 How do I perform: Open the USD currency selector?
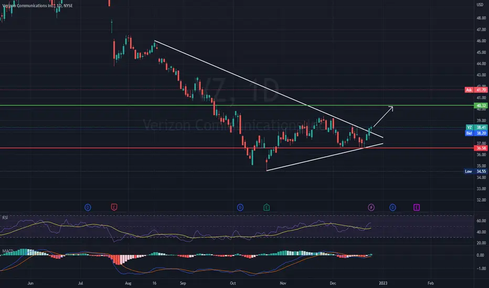[480, 5]
